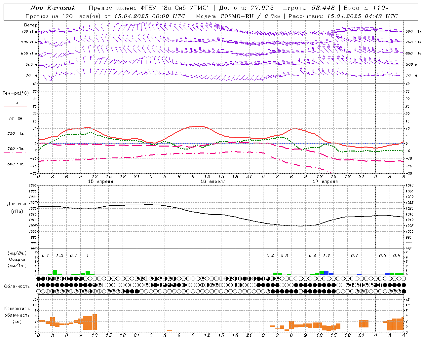Click the 0.8 precipitation amount value

(397, 256)
